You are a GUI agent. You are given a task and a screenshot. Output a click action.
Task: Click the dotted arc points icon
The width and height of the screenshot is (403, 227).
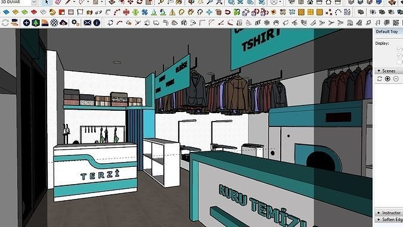click(338, 12)
